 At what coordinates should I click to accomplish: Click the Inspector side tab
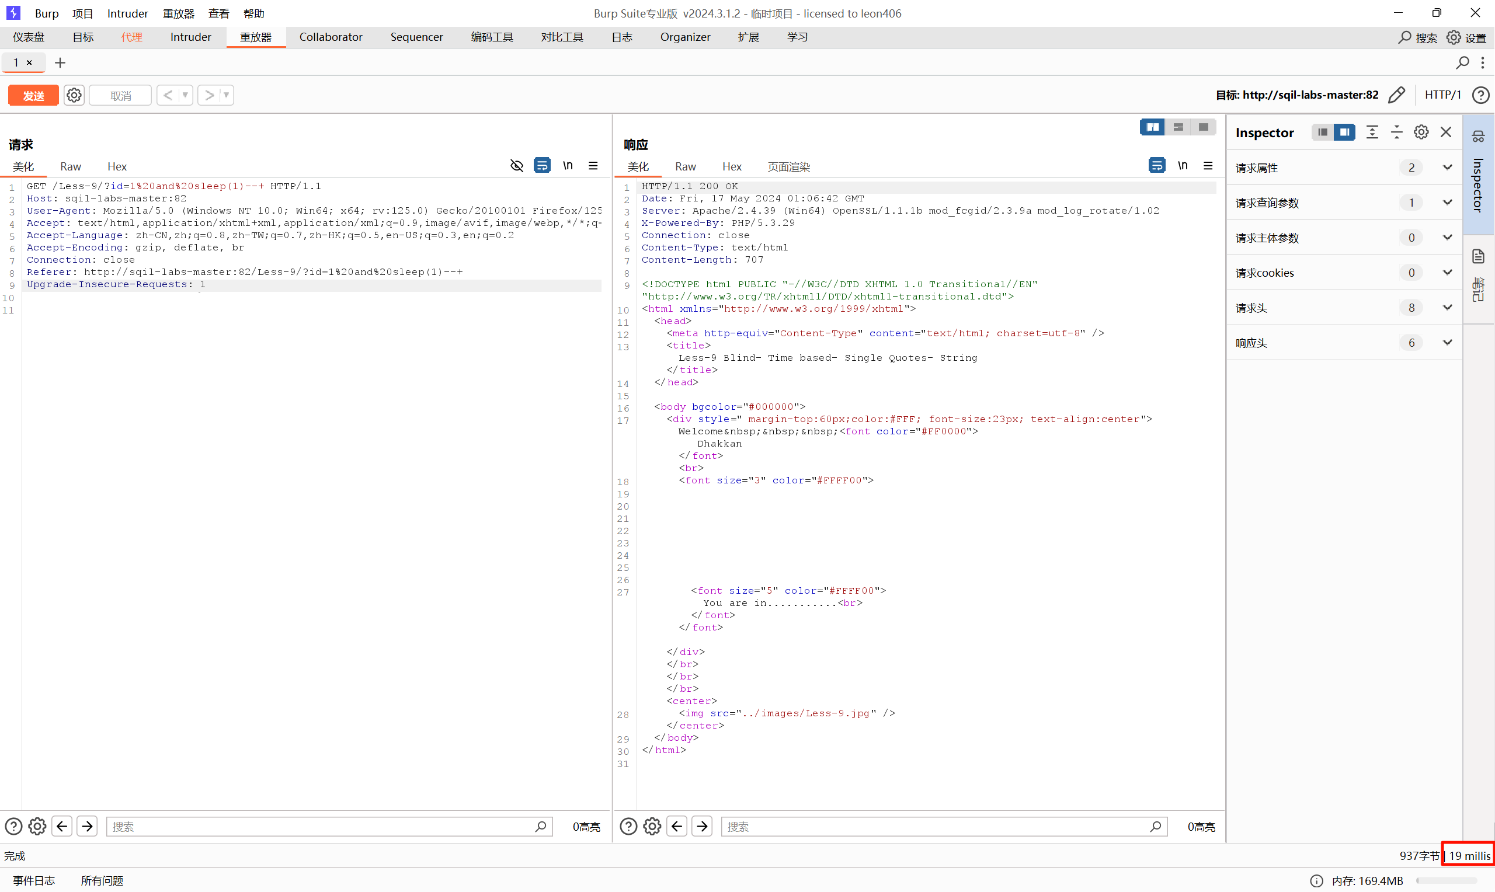tap(1478, 175)
